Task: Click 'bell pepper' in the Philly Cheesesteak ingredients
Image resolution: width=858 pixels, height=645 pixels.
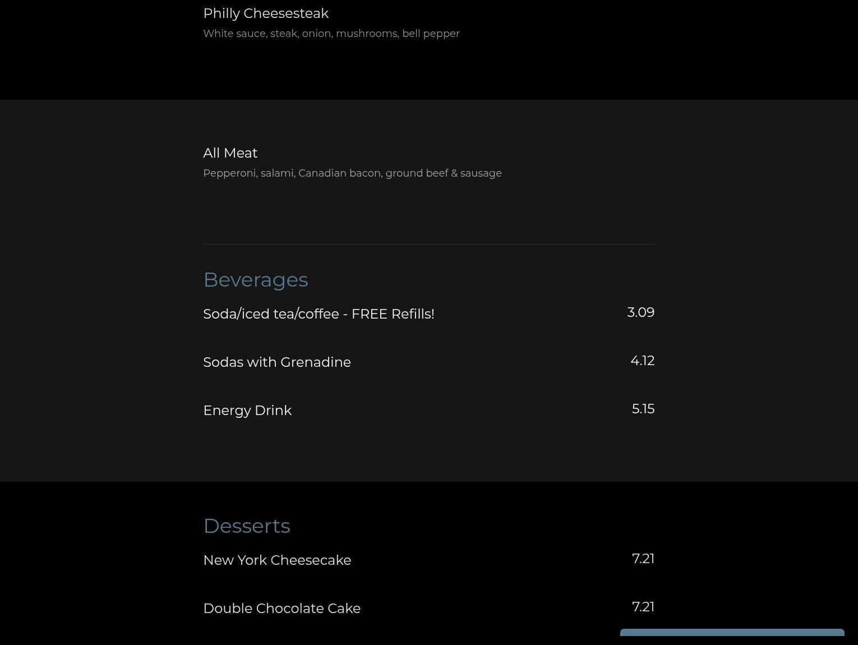Action: (431, 34)
